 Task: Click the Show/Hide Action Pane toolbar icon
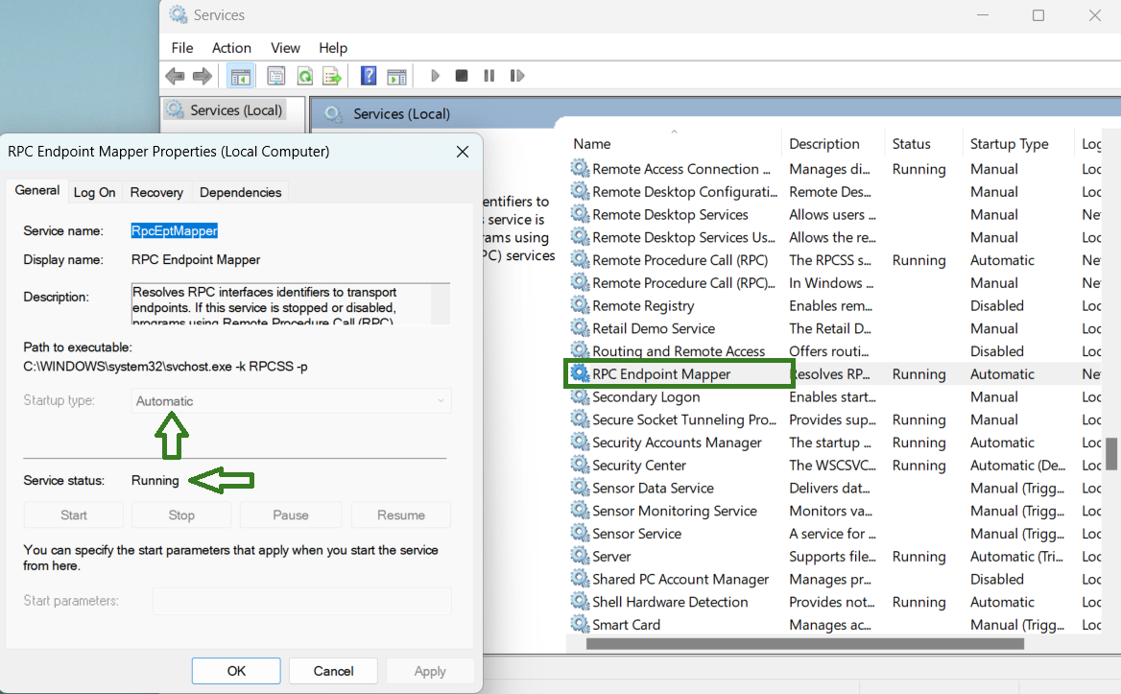(395, 76)
